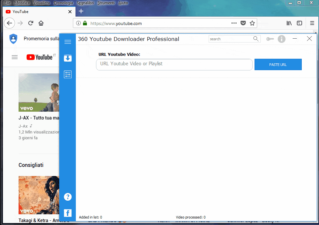Go back in Firefox
319x225 pixels.
click(x=9, y=23)
